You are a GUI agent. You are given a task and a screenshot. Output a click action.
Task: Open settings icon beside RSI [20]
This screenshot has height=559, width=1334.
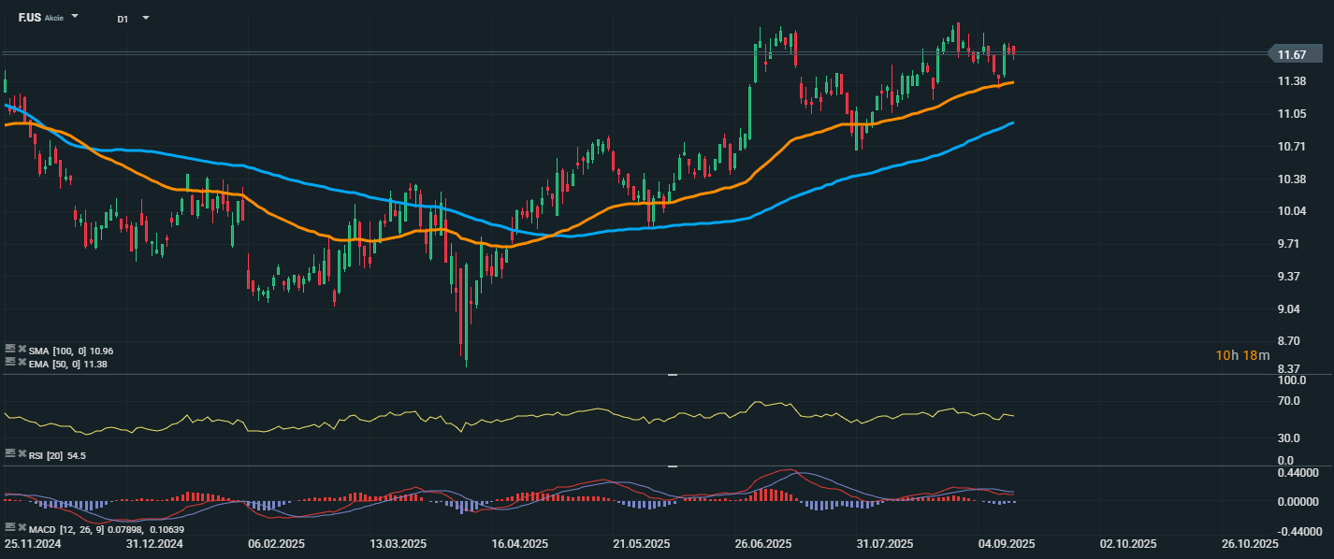(x=9, y=454)
